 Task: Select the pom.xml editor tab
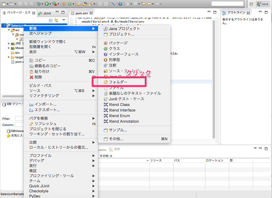pos(82,13)
